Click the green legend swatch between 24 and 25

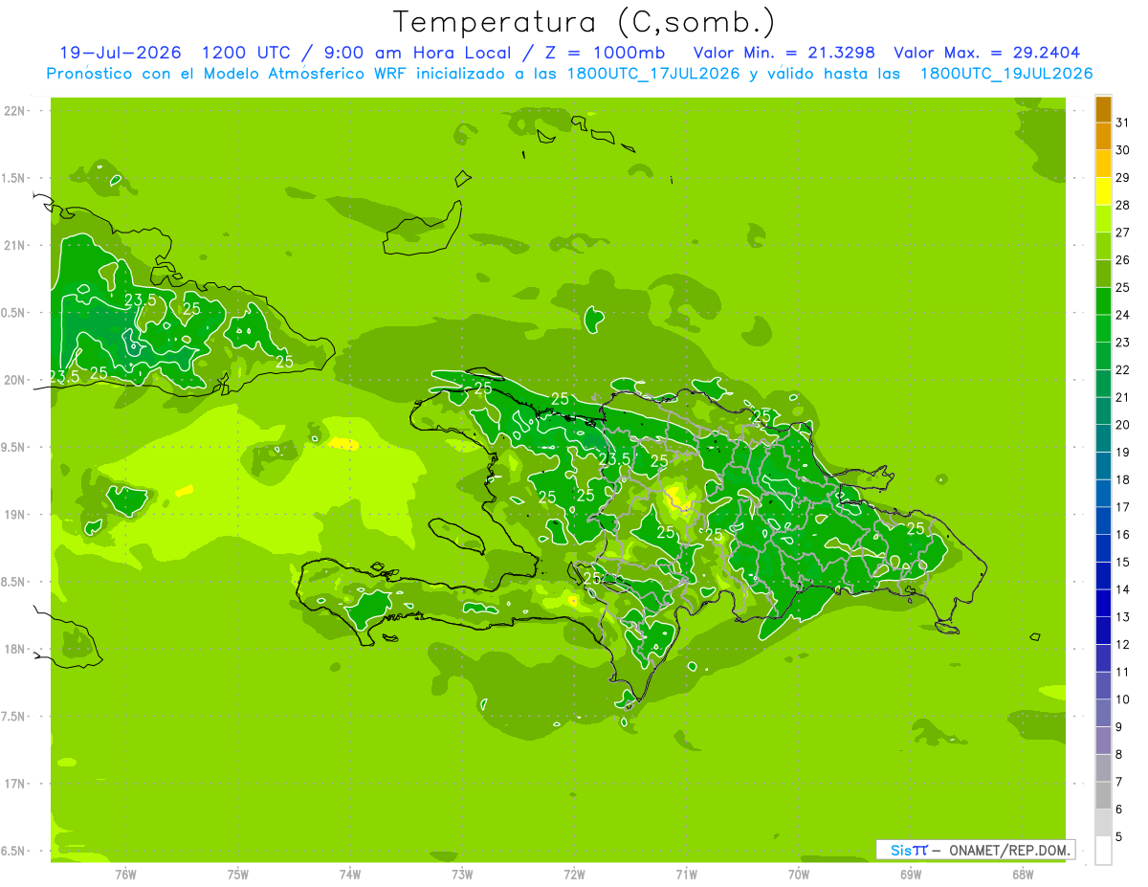pyautogui.click(x=1103, y=301)
